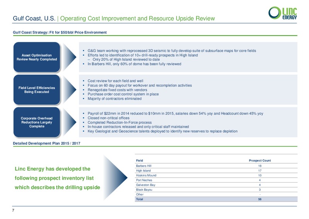Click prospect count '17' for High Island
The width and height of the screenshot is (309, 219).
coord(260,171)
